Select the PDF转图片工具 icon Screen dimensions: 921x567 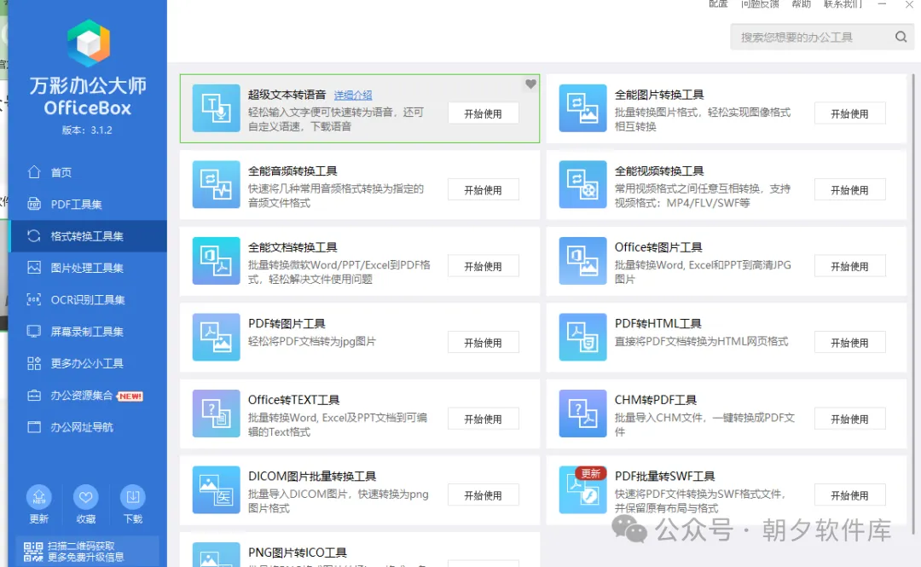215,337
